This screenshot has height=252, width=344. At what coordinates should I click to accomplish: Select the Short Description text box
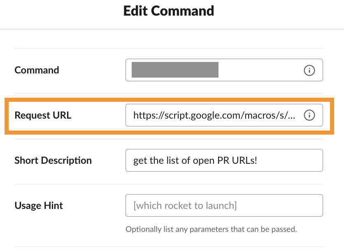(224, 160)
